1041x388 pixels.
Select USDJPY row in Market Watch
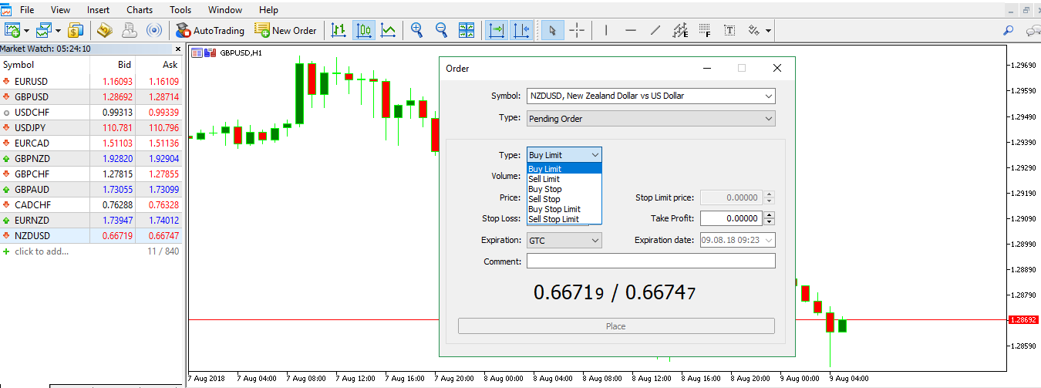pos(91,127)
